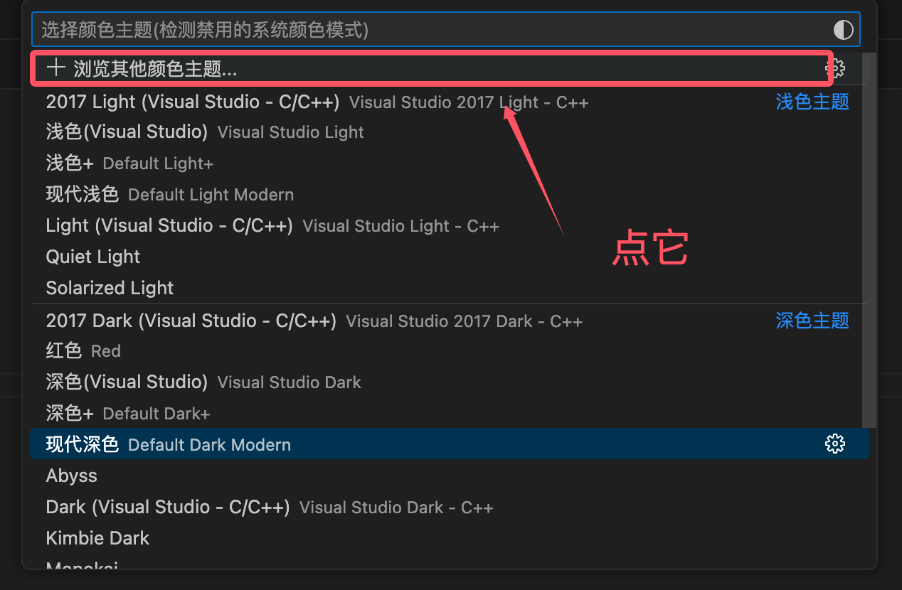Image resolution: width=902 pixels, height=590 pixels.
Task: Click gear icon on browse themes row
Action: 834,69
